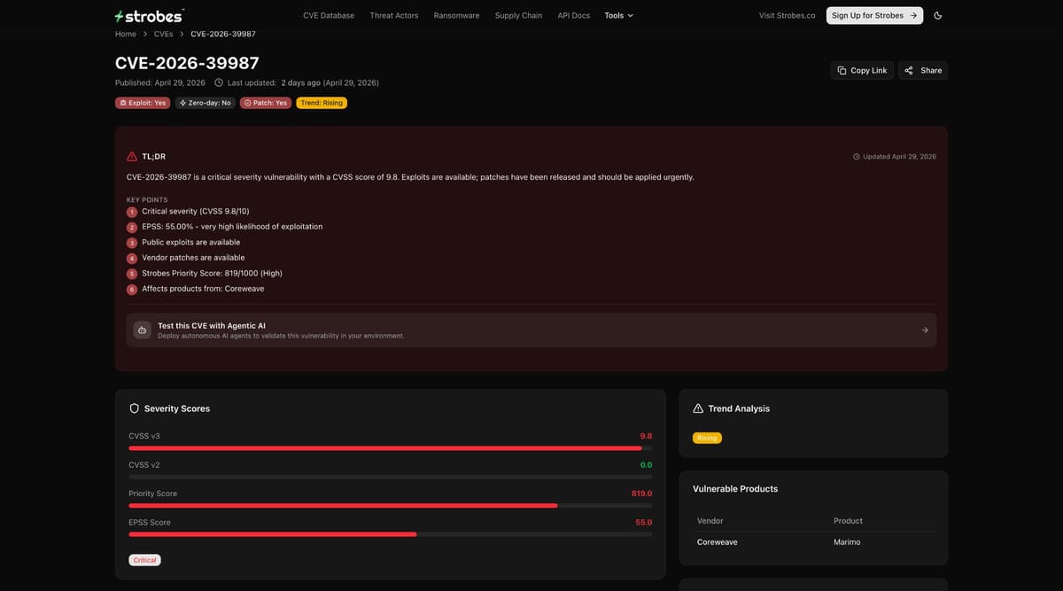Click the arrow on the Agentic AI banner
1063x591 pixels.
pyautogui.click(x=925, y=330)
